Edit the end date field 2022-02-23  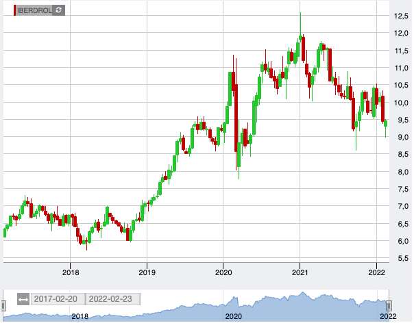(112, 299)
